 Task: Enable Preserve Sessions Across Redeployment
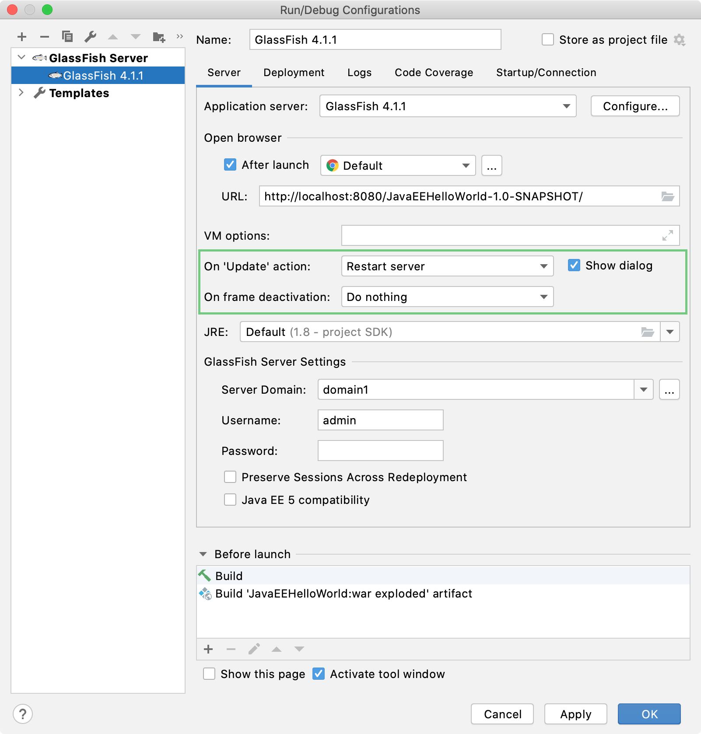[x=230, y=477]
